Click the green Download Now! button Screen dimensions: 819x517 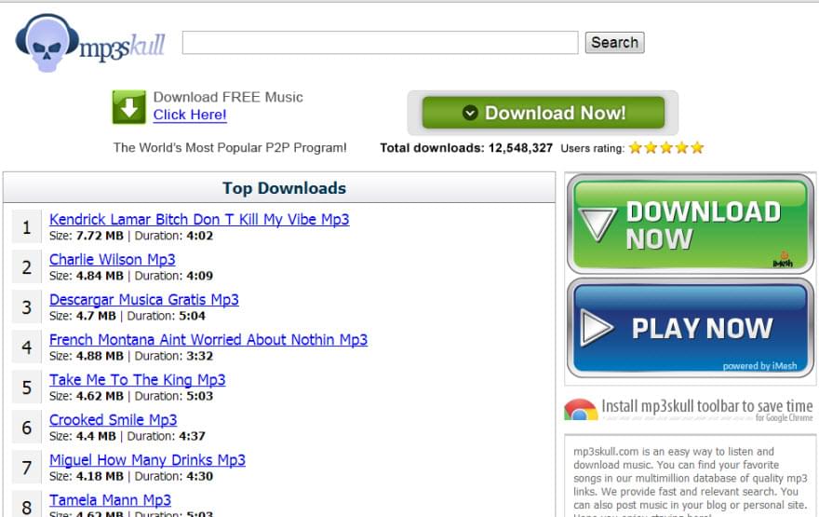[544, 113]
